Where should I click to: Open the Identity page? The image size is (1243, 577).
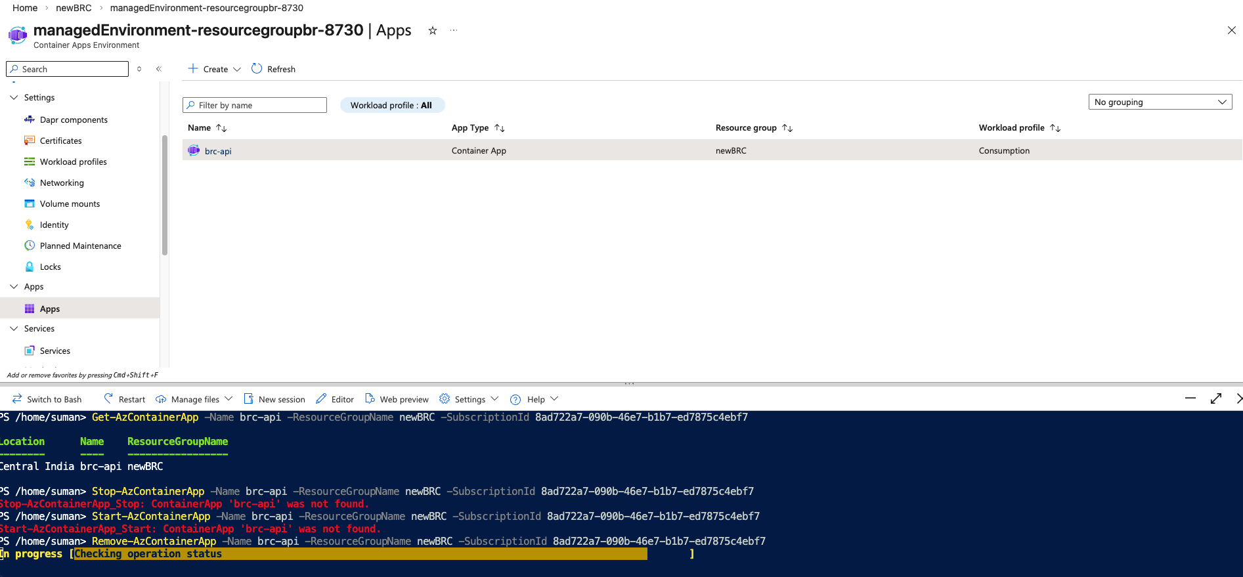click(x=54, y=224)
